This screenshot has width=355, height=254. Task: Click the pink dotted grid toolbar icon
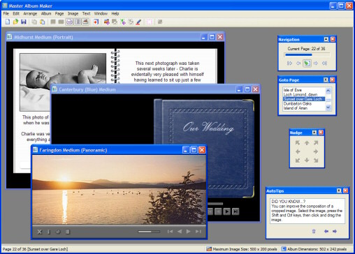click(150, 22)
